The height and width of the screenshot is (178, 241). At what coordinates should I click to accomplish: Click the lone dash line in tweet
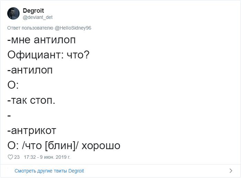(9, 116)
